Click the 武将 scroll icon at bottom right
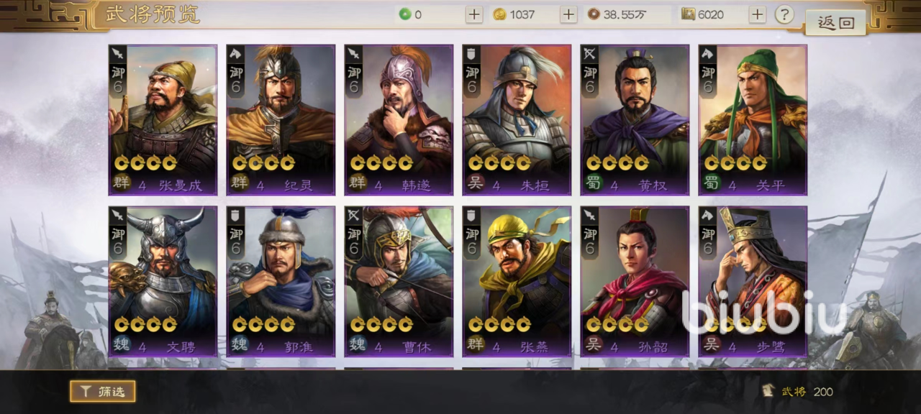The width and height of the screenshot is (921, 414). tap(768, 391)
